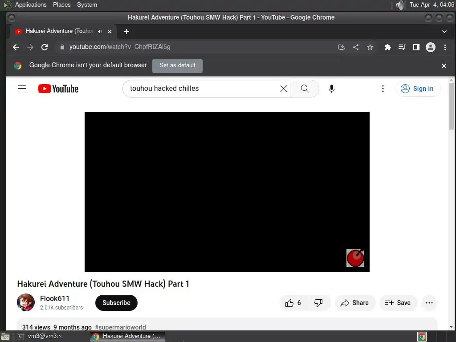Viewport: 456px width, 342px height.
Task: Open the Chrome three-dot menu
Action: (x=445, y=47)
